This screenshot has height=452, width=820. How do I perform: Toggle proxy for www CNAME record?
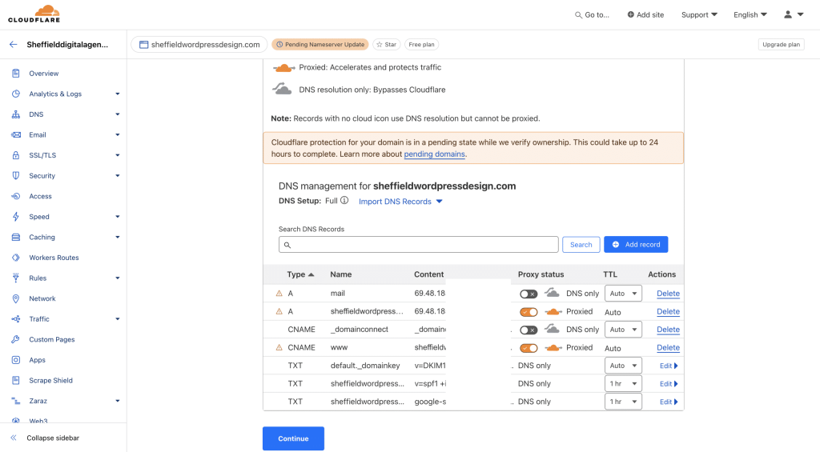pyautogui.click(x=529, y=348)
